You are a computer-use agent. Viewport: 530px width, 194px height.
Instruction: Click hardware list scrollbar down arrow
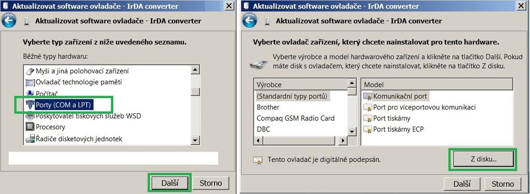tap(195, 140)
